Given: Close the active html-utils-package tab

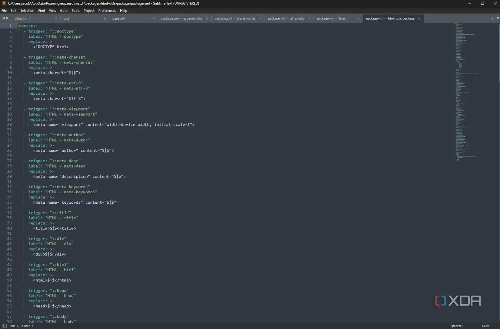Looking at the screenshot, I should coord(419,19).
